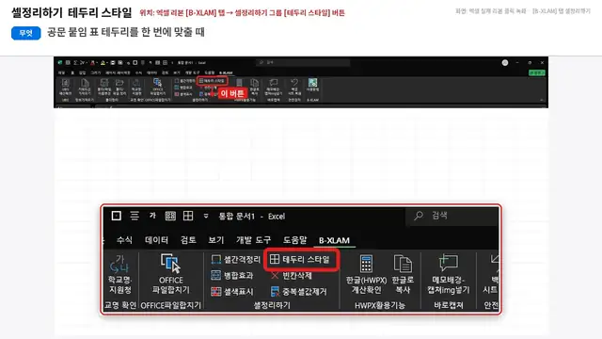Select the B-XLAM tab in the small Excel window
This screenshot has width=602, height=339.
pyautogui.click(x=226, y=73)
